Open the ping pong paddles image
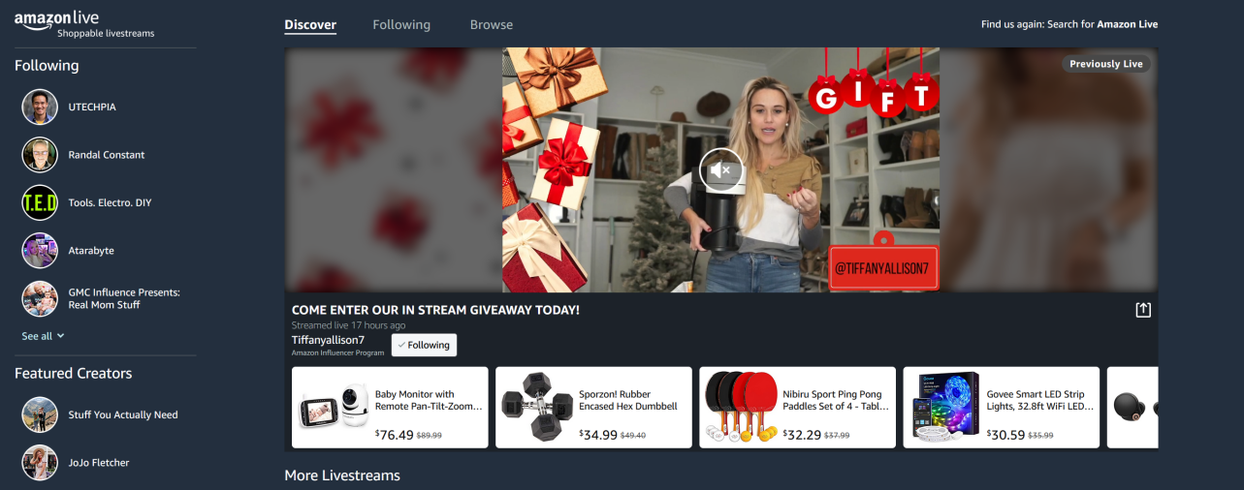The width and height of the screenshot is (1244, 490). 742,408
